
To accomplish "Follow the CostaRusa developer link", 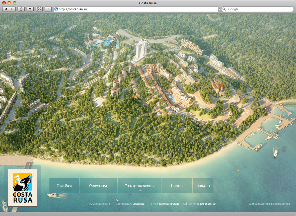I will coord(138,204).
